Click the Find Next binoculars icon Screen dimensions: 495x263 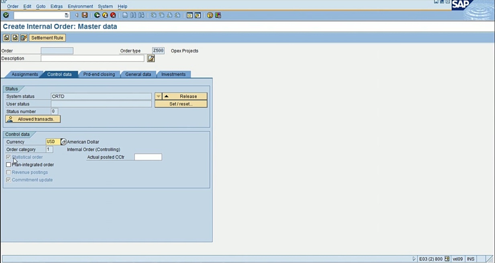click(141, 15)
